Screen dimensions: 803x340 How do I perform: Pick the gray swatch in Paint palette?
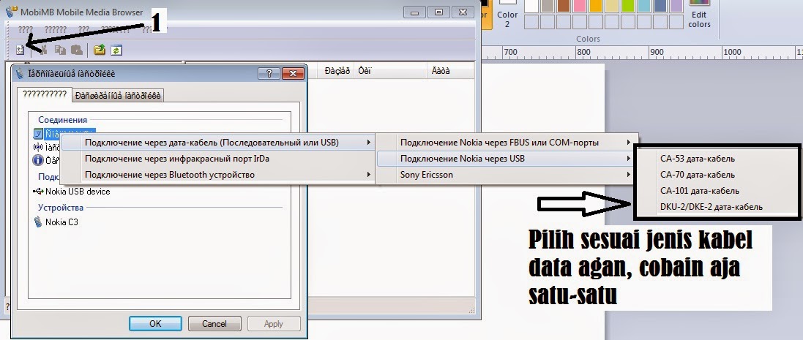coord(548,5)
